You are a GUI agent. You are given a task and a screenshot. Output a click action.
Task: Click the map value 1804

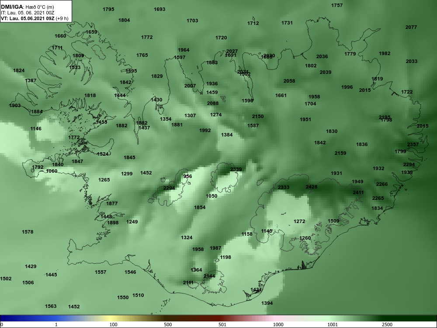124,20
